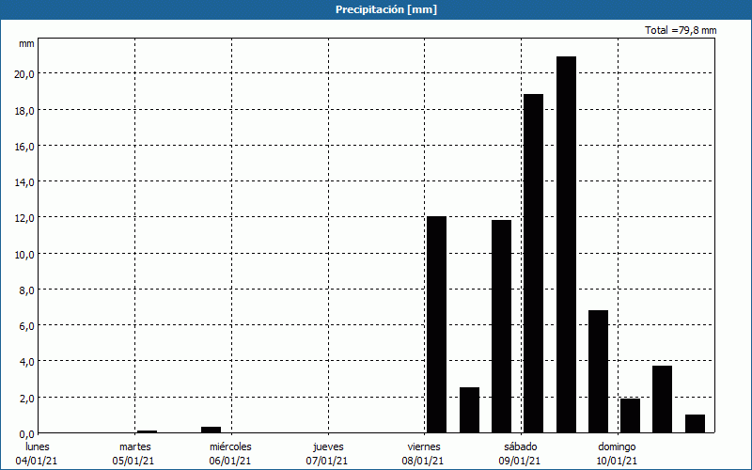
Task: Click the 10,0 y-axis value
Action: 24,254
